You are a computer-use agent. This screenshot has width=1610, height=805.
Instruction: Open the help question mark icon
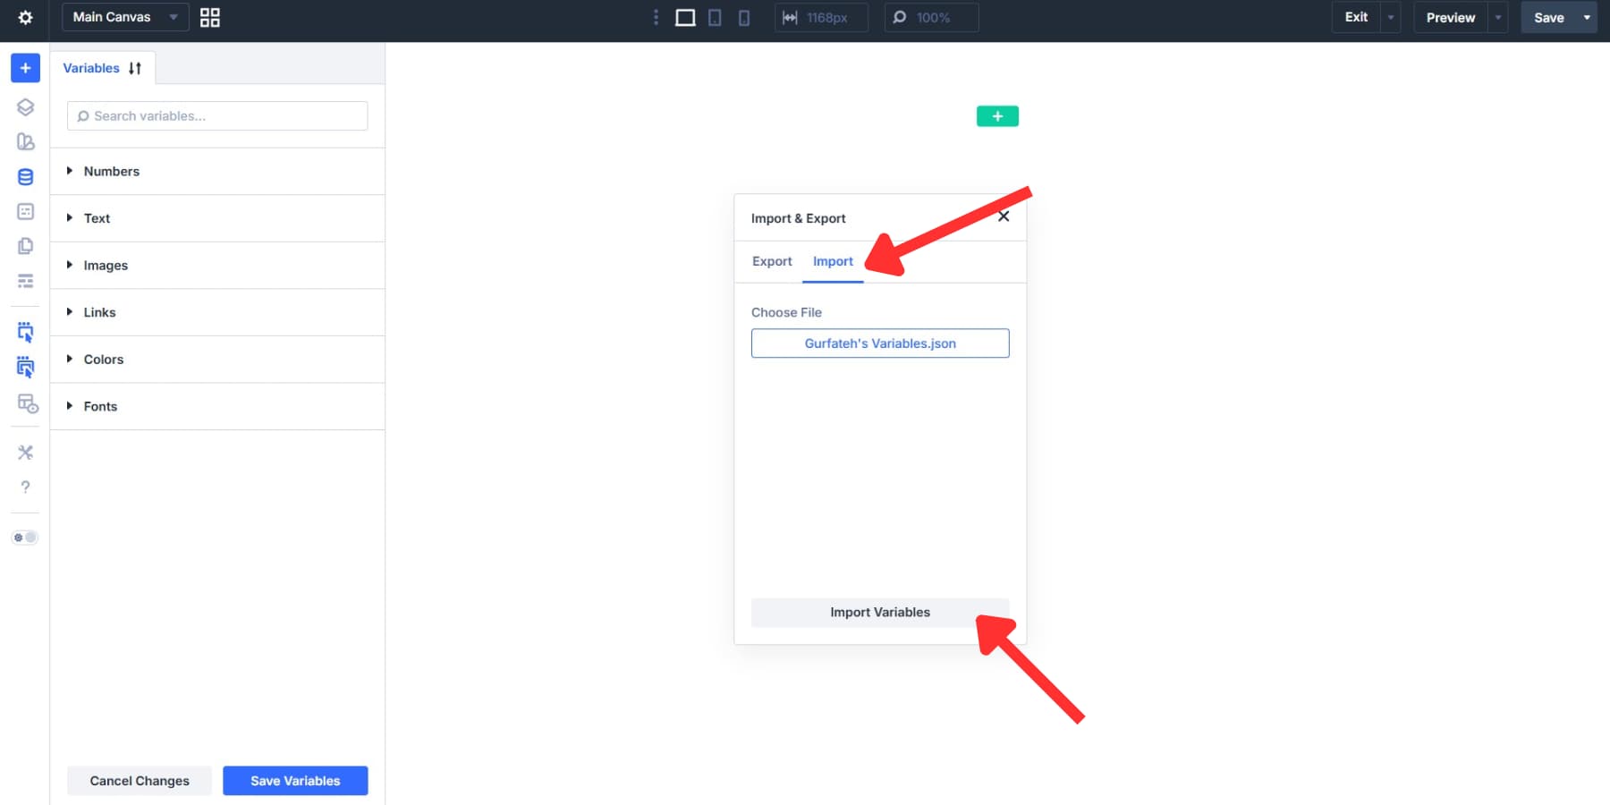pyautogui.click(x=25, y=486)
